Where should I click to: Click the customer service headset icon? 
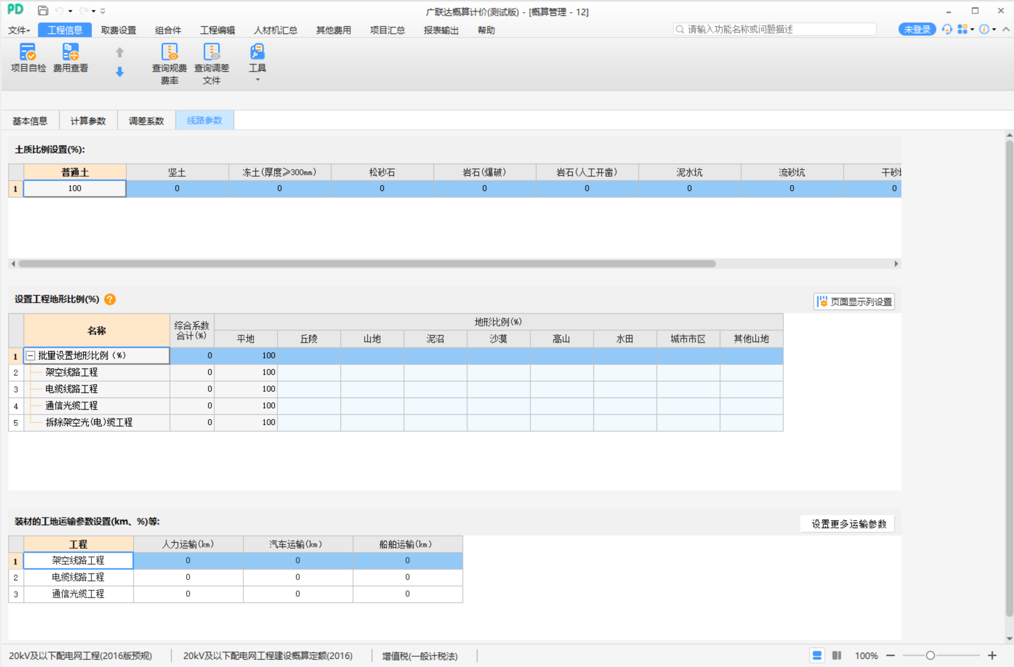[x=947, y=30]
